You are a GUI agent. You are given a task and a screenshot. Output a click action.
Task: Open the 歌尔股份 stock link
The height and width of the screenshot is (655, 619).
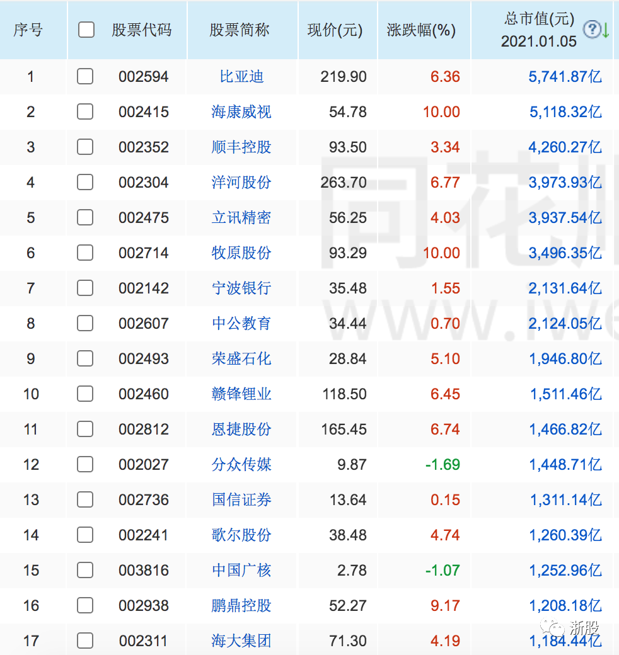click(x=241, y=535)
